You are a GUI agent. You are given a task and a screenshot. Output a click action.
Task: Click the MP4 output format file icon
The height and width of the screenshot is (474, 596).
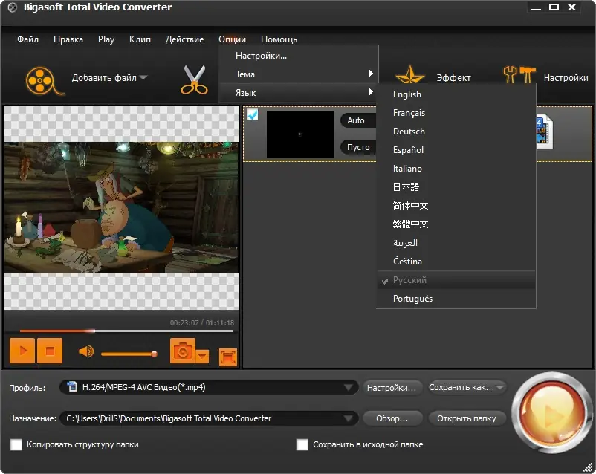(x=544, y=132)
